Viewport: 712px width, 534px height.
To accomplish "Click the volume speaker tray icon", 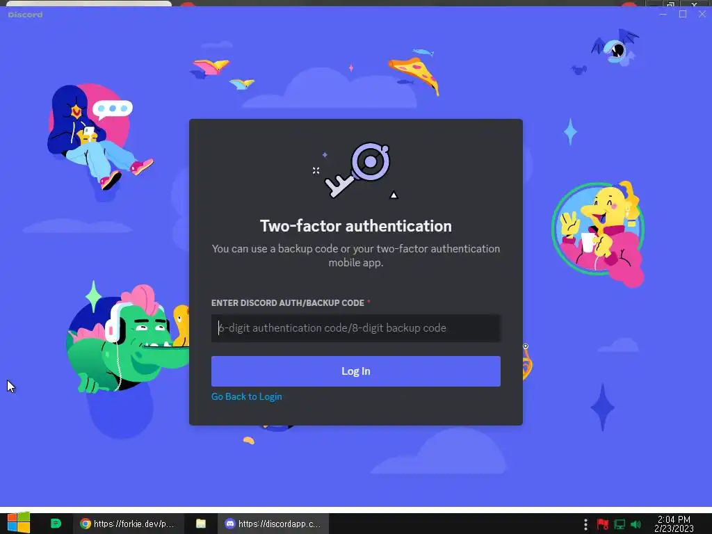I will (636, 524).
